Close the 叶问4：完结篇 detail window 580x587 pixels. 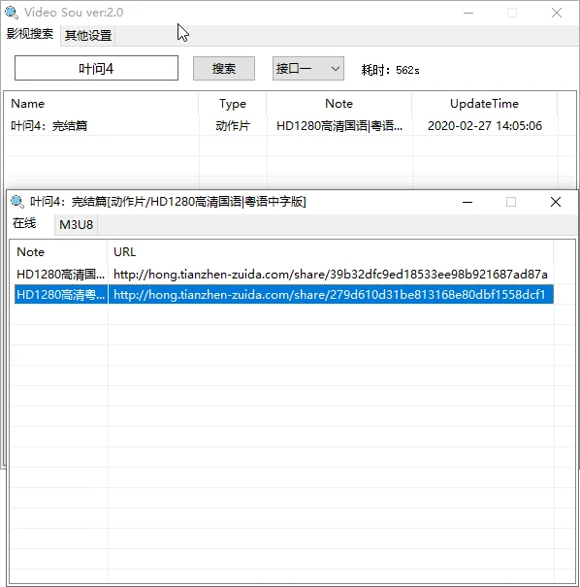[556, 202]
